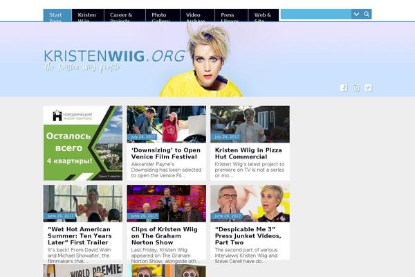Click the search magnifier icon
The height and width of the screenshot is (277, 415).
tap(367, 14)
